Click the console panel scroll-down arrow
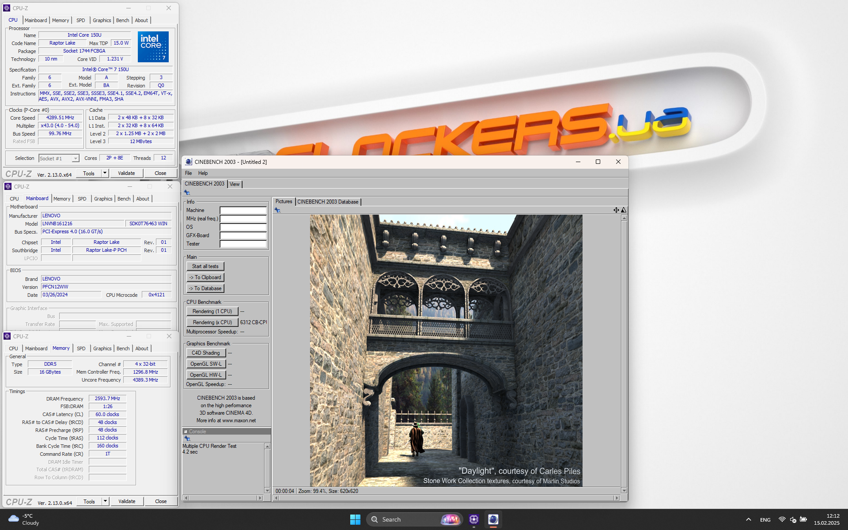848x530 pixels. (267, 491)
